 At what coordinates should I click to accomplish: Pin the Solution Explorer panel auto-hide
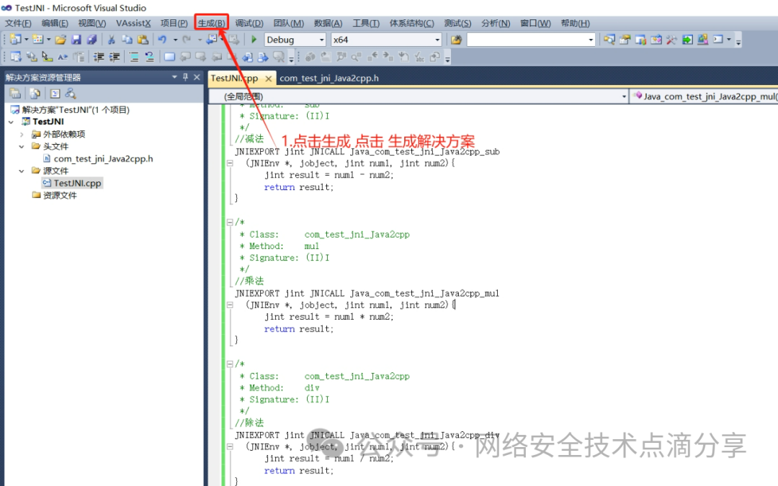[x=185, y=77]
